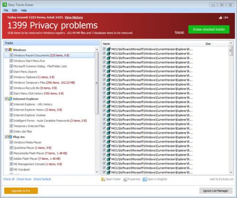This screenshot has height=198, width=237.
Task: Click results list scroll down arrow
Action: click(x=231, y=172)
